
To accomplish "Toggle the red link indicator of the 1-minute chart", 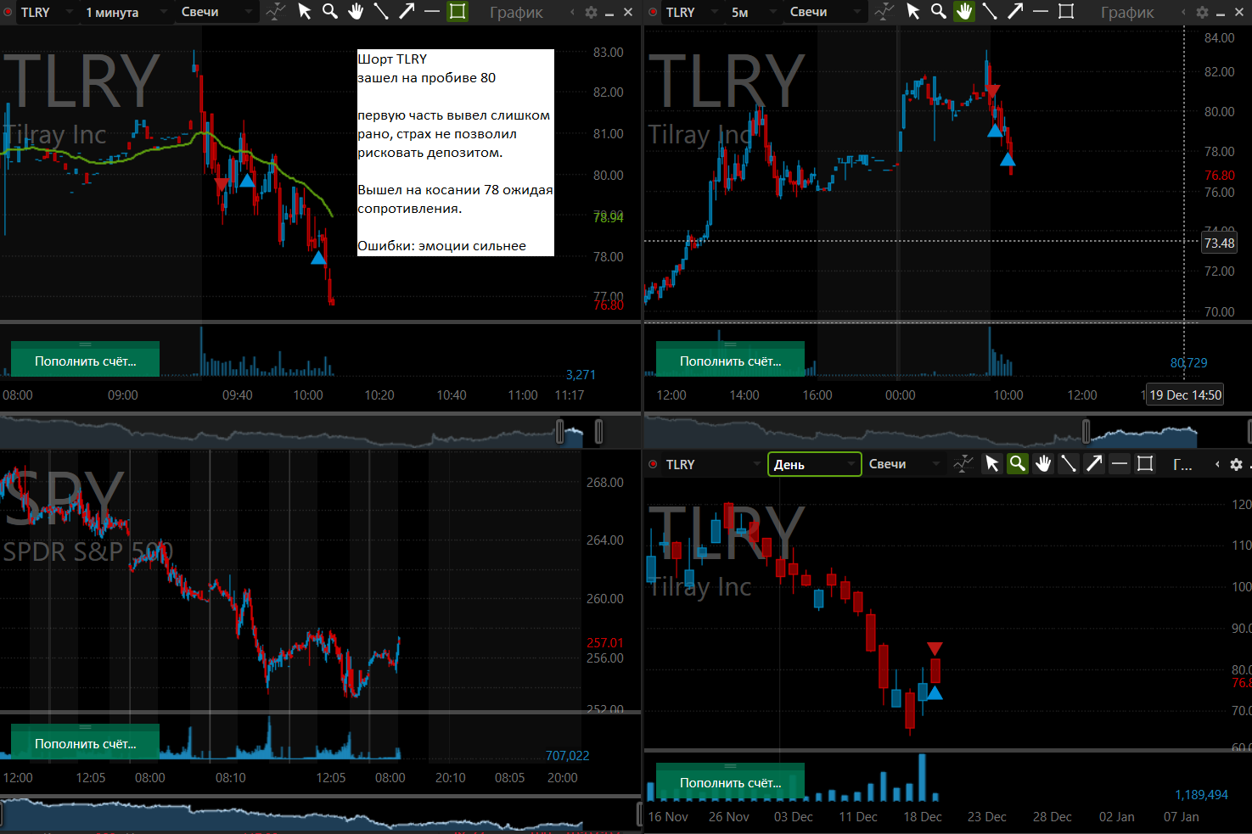I will [x=8, y=12].
